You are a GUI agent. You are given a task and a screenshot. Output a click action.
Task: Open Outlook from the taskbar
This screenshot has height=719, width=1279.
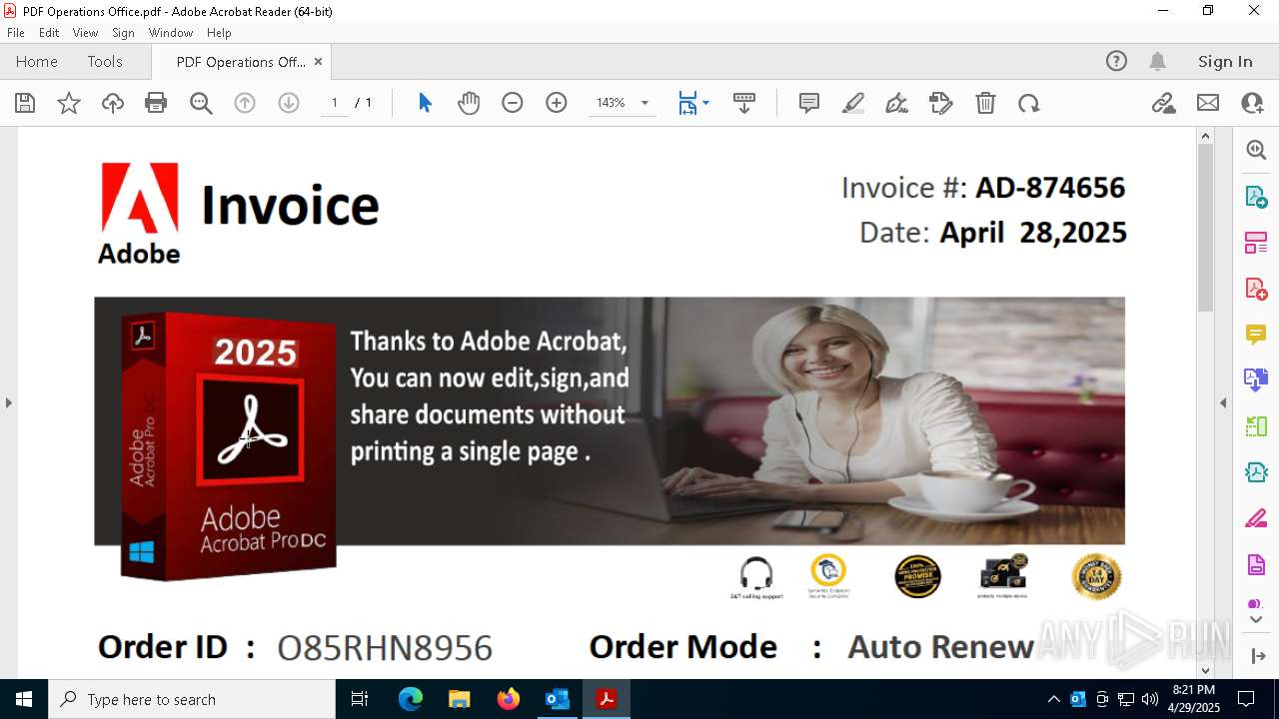[558, 699]
